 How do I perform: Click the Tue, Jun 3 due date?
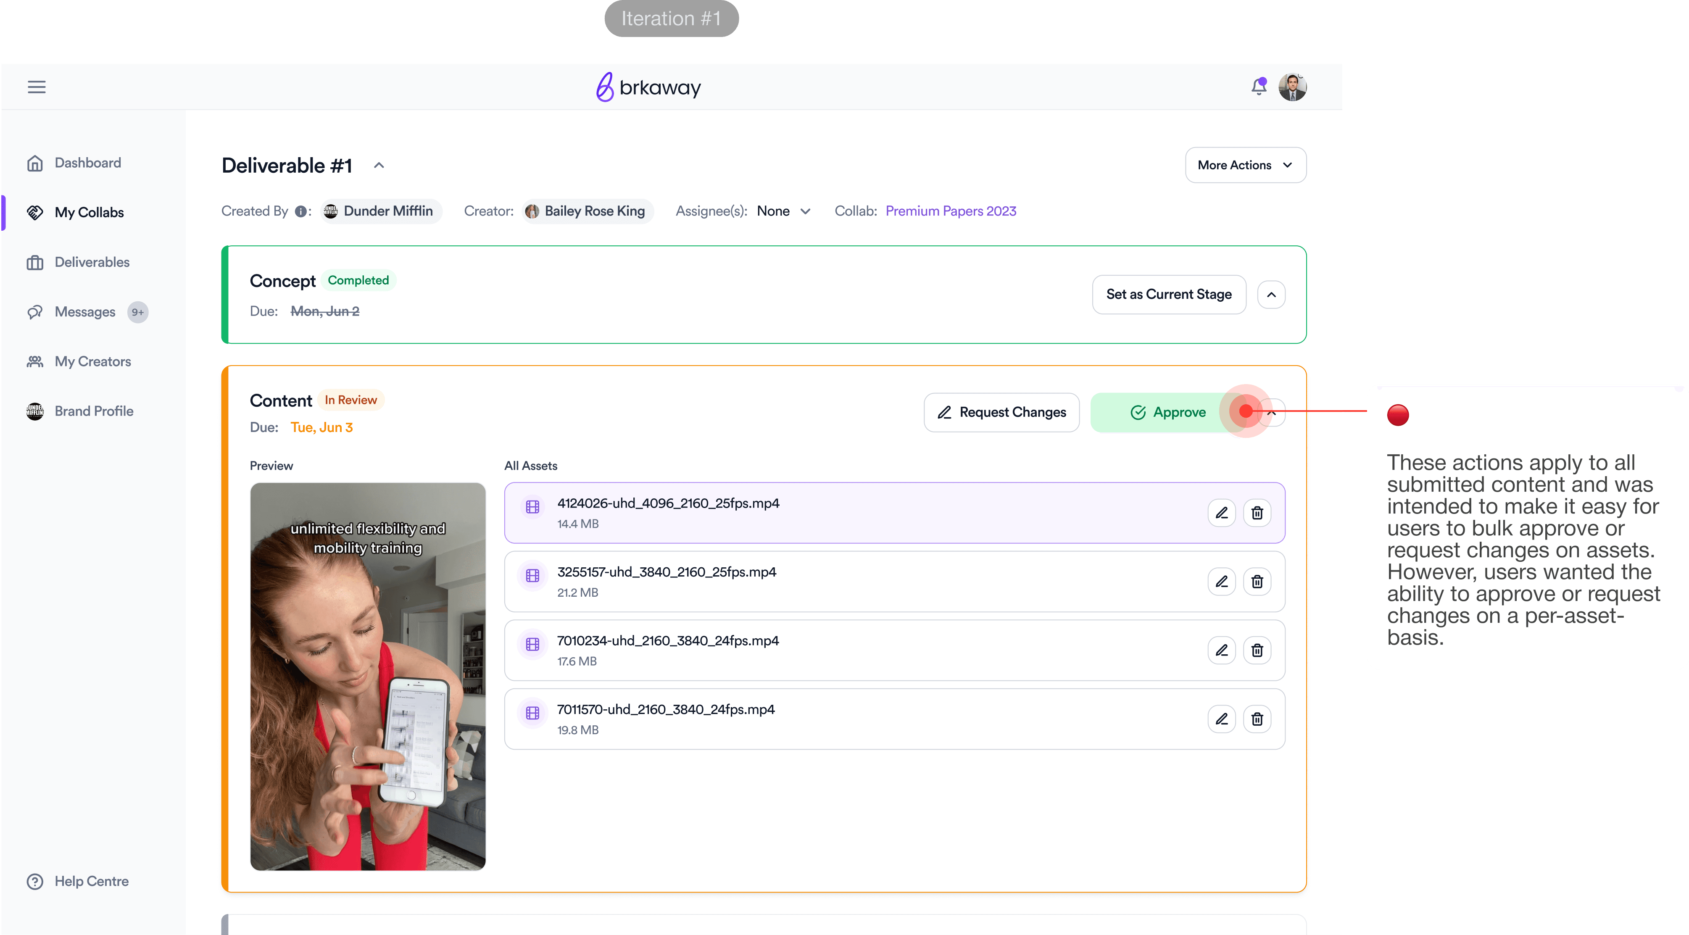pos(322,427)
